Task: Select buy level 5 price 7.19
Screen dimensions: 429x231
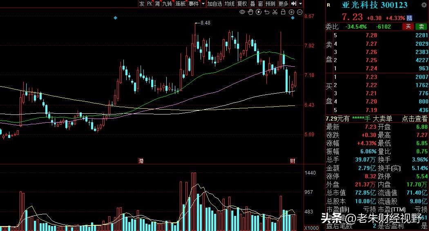Action: coord(371,110)
